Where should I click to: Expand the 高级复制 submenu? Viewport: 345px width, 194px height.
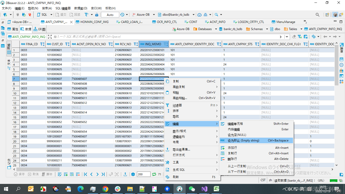[192, 87]
